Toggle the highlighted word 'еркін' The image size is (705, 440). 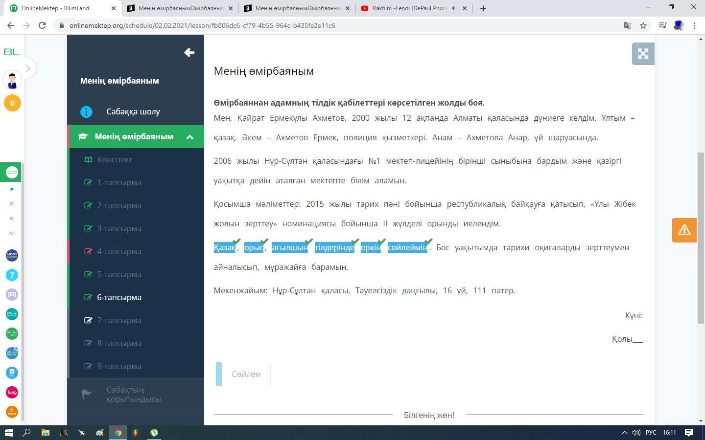tap(371, 247)
